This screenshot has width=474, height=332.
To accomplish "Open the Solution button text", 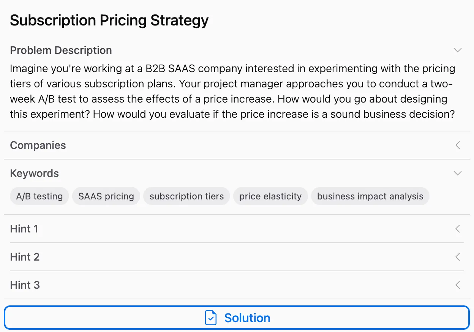I will [x=247, y=318].
